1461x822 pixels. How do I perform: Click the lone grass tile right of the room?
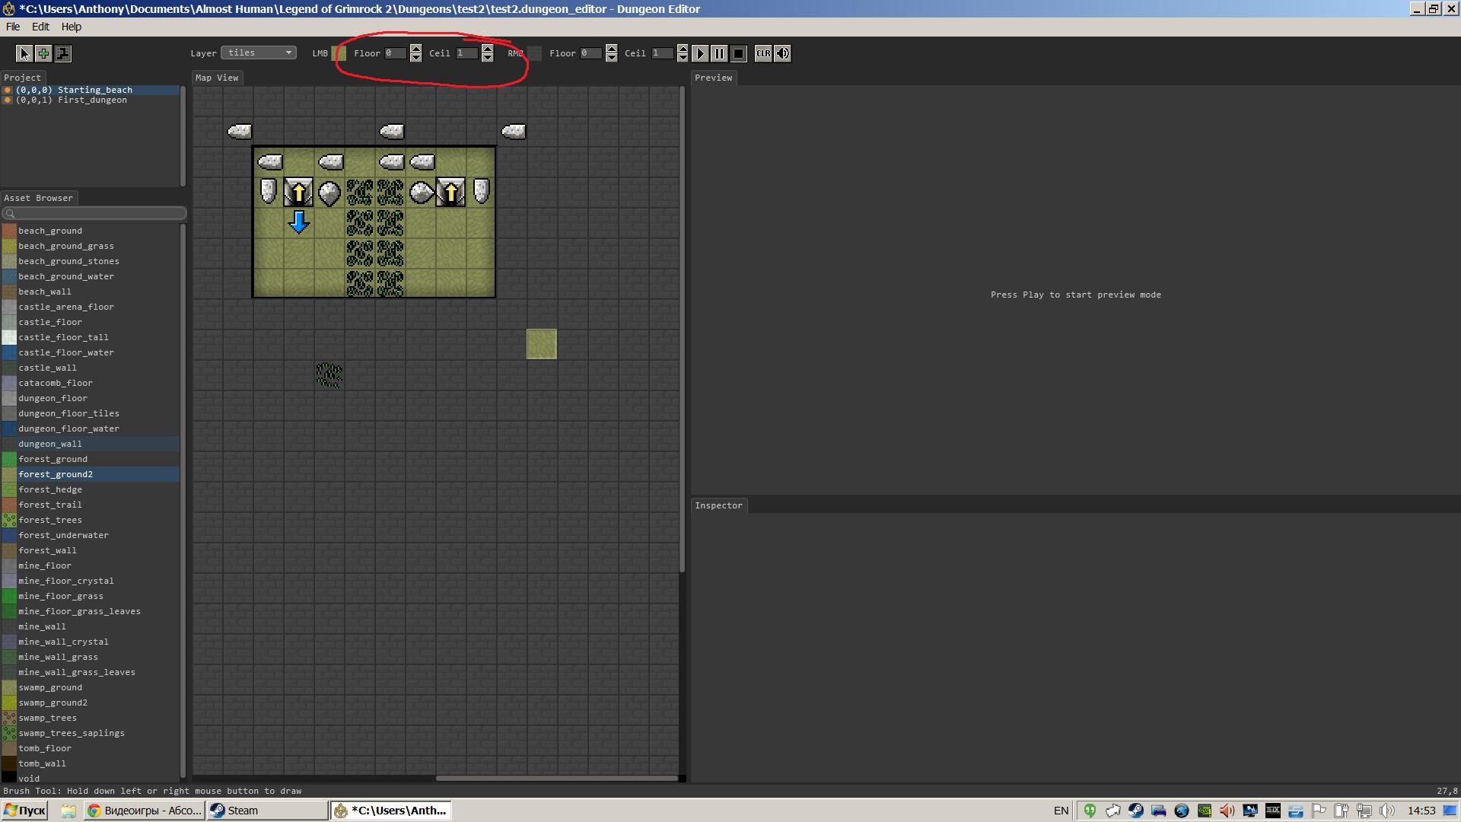point(542,344)
